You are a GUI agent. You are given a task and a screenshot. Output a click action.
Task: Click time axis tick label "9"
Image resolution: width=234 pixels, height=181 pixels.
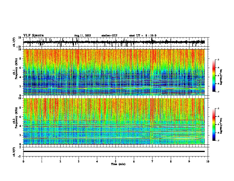[189, 161]
